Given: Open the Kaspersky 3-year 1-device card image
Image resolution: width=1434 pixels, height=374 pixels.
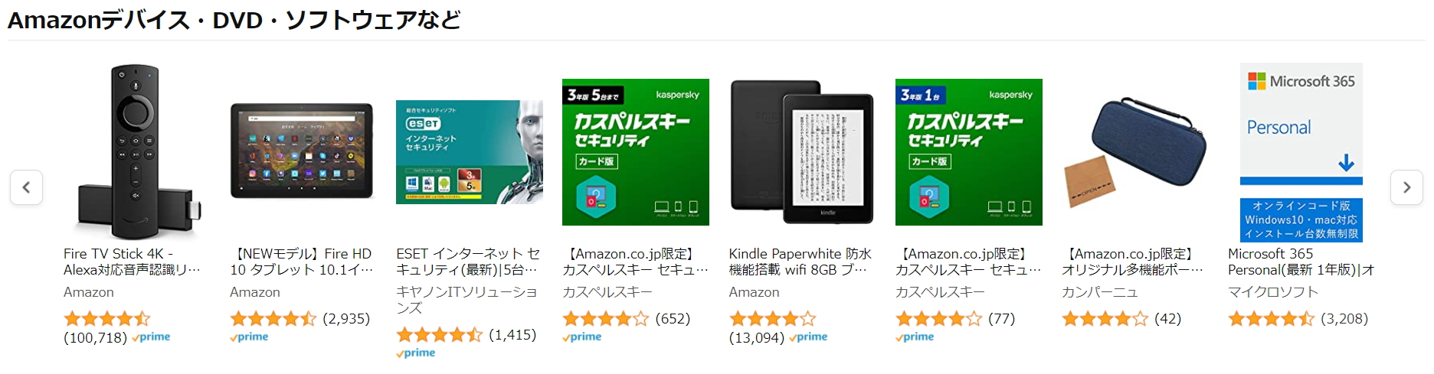Looking at the screenshot, I should [968, 152].
